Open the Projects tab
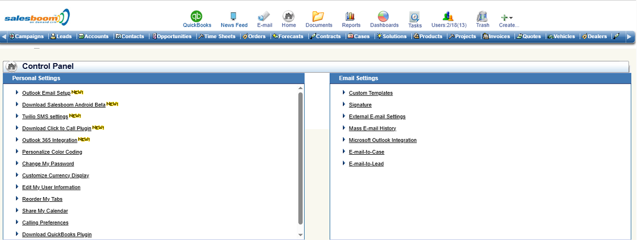 (x=462, y=37)
